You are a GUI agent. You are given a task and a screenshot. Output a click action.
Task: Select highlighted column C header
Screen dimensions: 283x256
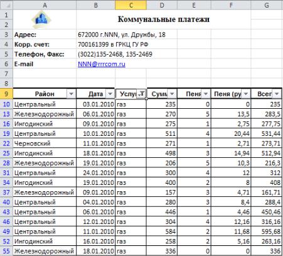click(131, 5)
